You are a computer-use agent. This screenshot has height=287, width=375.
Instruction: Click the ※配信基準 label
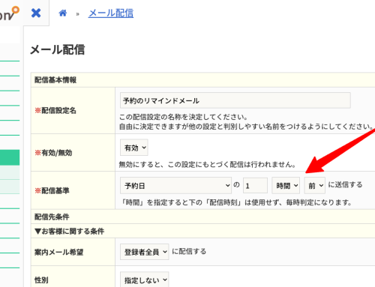52,190
